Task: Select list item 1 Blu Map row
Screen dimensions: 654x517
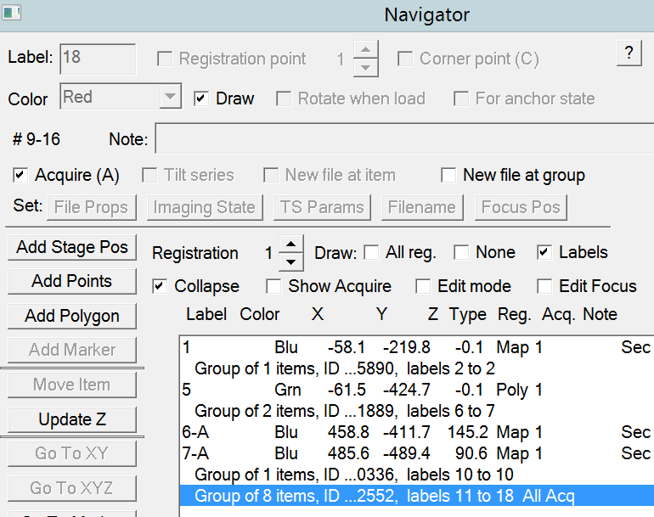Action: click(417, 347)
